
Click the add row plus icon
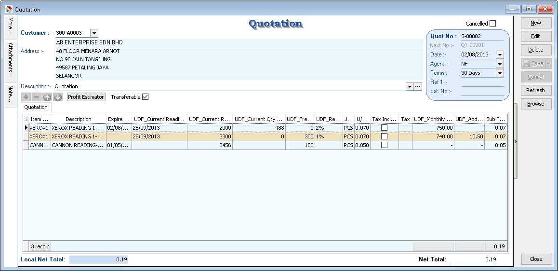click(x=26, y=97)
